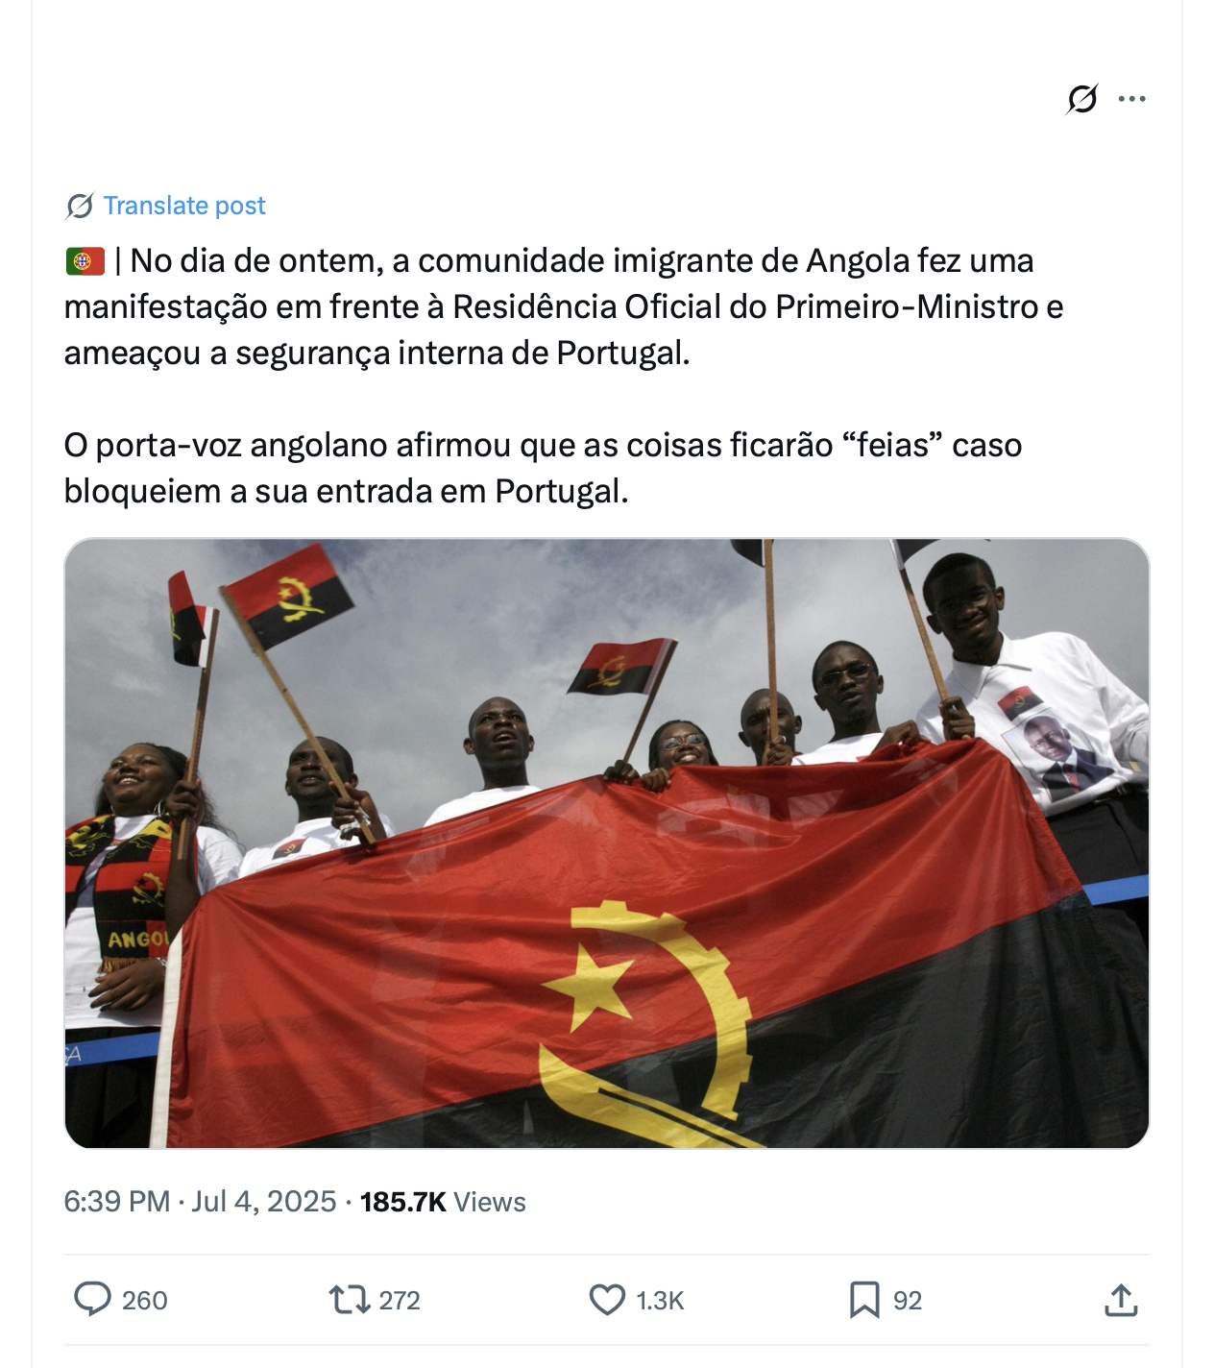The image size is (1214, 1368).
Task: Click the paragraph starting "O porta-voz angolano"
Action: coord(543,468)
